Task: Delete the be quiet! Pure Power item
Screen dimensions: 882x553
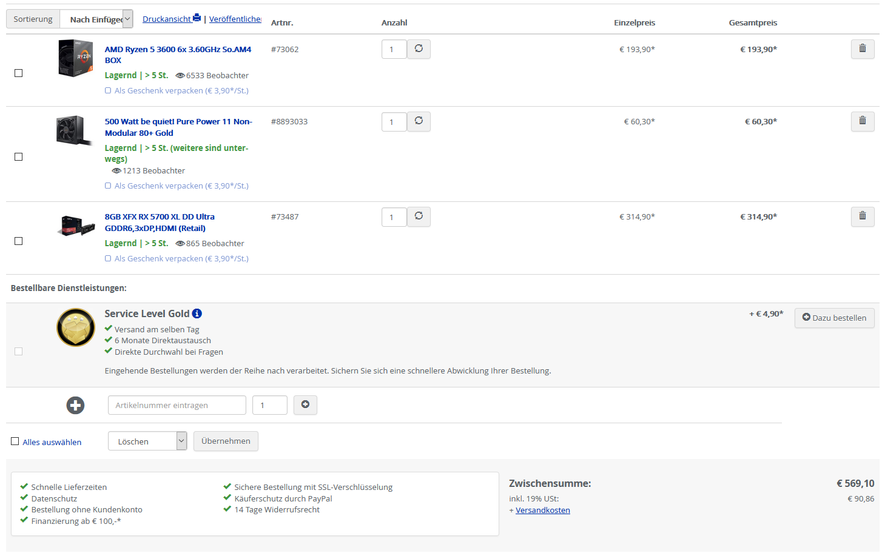Action: pyautogui.click(x=862, y=121)
